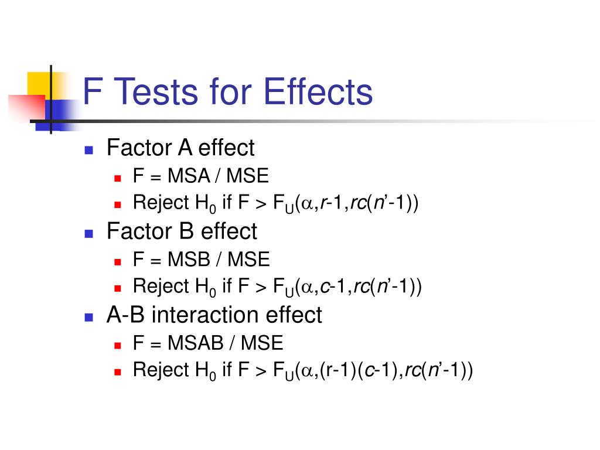Viewport: 600px width, 450px height.
Task: Click the formula F = MSA / MSE
Action: click(x=201, y=176)
